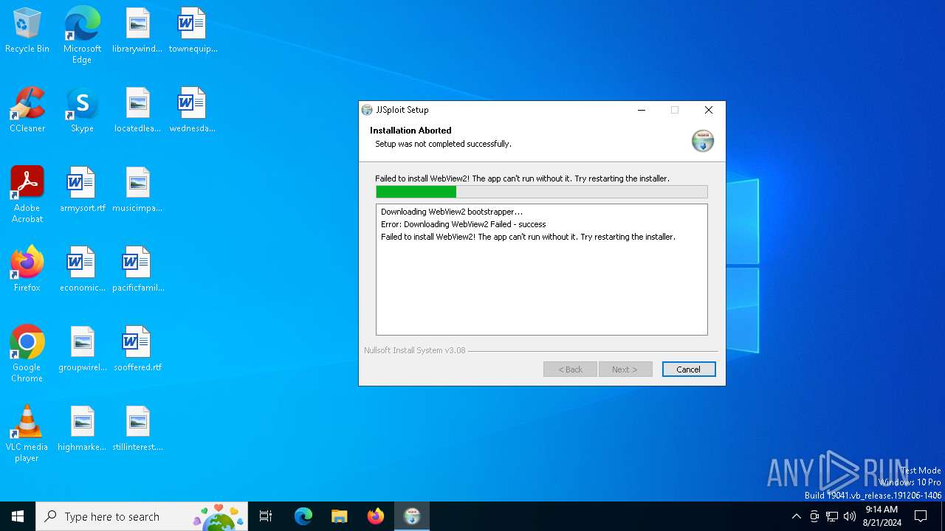Open the notification center
Viewport: 945px width, 531px height.
pos(921,516)
